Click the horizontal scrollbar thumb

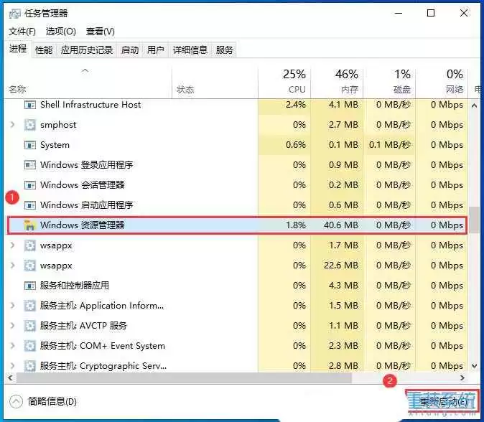(x=184, y=378)
